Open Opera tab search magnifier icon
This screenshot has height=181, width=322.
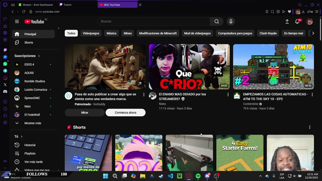[300, 5]
